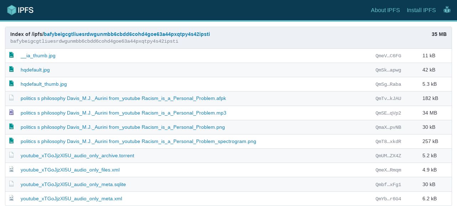Open the bafybeigcgtliuesrdwgunmbb6... directory CID link
The height and width of the screenshot is (206, 457).
[127, 34]
